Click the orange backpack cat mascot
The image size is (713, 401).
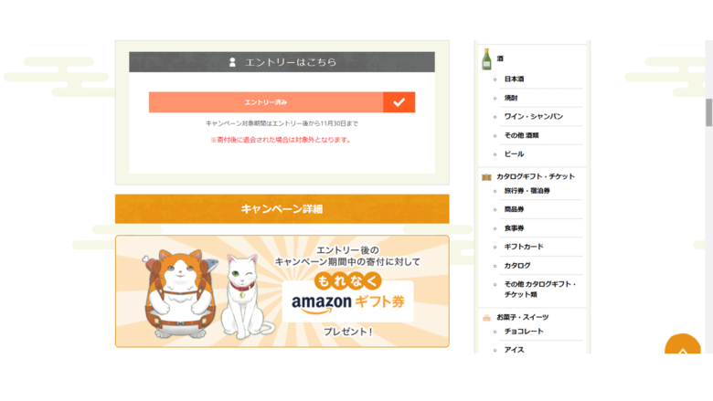(179, 293)
